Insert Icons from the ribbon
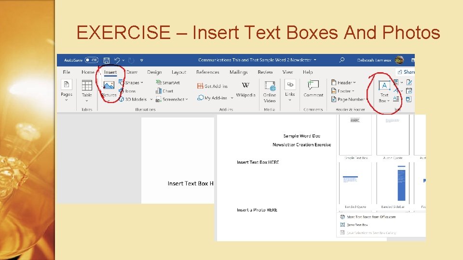The width and height of the screenshot is (463, 260). [127, 91]
